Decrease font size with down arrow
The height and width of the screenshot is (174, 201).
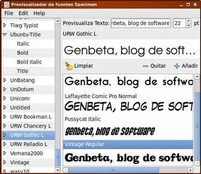[189, 25]
